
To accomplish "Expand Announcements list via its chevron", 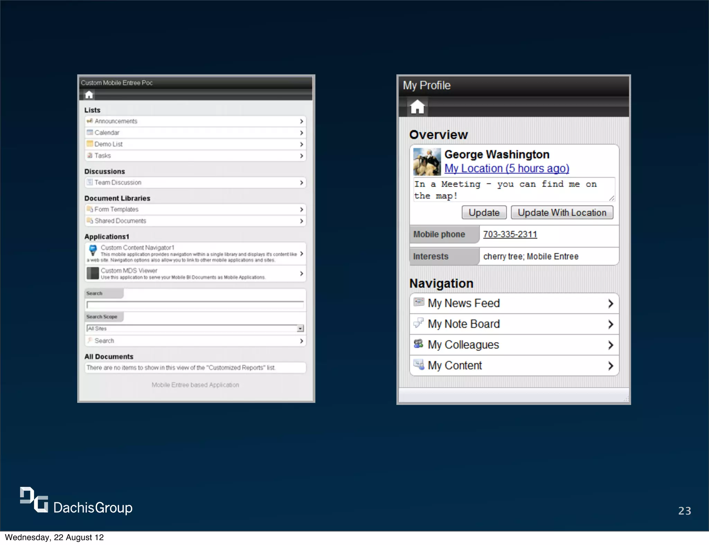I will tap(302, 121).
